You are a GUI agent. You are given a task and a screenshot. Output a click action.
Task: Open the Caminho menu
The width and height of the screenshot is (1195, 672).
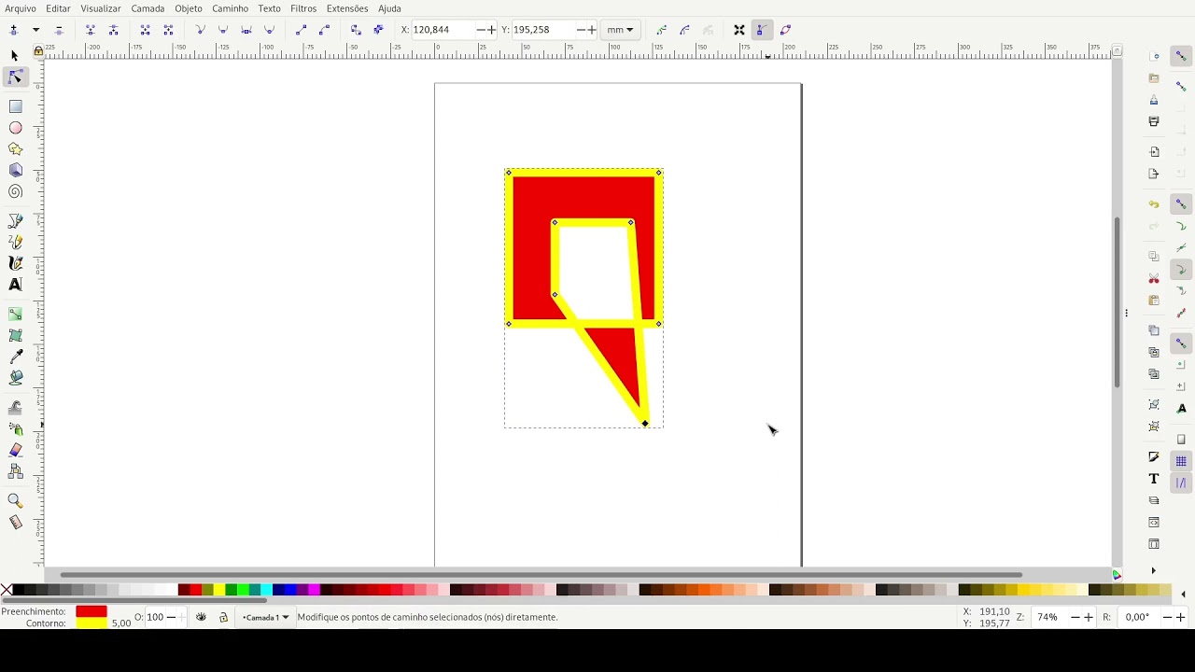coord(230,8)
